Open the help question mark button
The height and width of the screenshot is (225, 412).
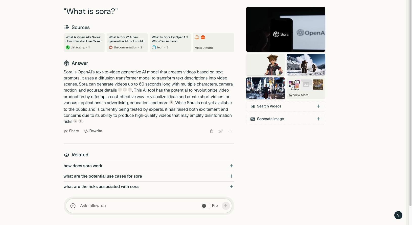398,215
